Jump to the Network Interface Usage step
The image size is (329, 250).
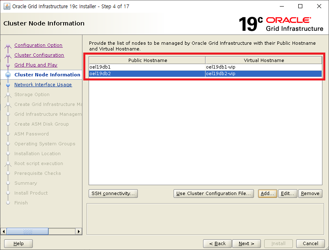(43, 85)
